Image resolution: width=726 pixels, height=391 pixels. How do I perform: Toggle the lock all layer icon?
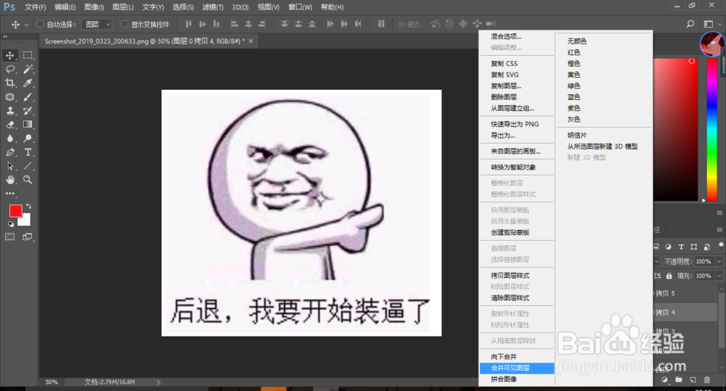[x=669, y=276]
